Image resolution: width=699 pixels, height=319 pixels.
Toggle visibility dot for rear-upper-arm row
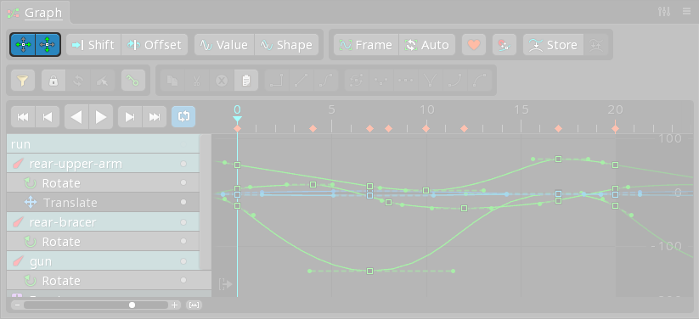point(183,164)
